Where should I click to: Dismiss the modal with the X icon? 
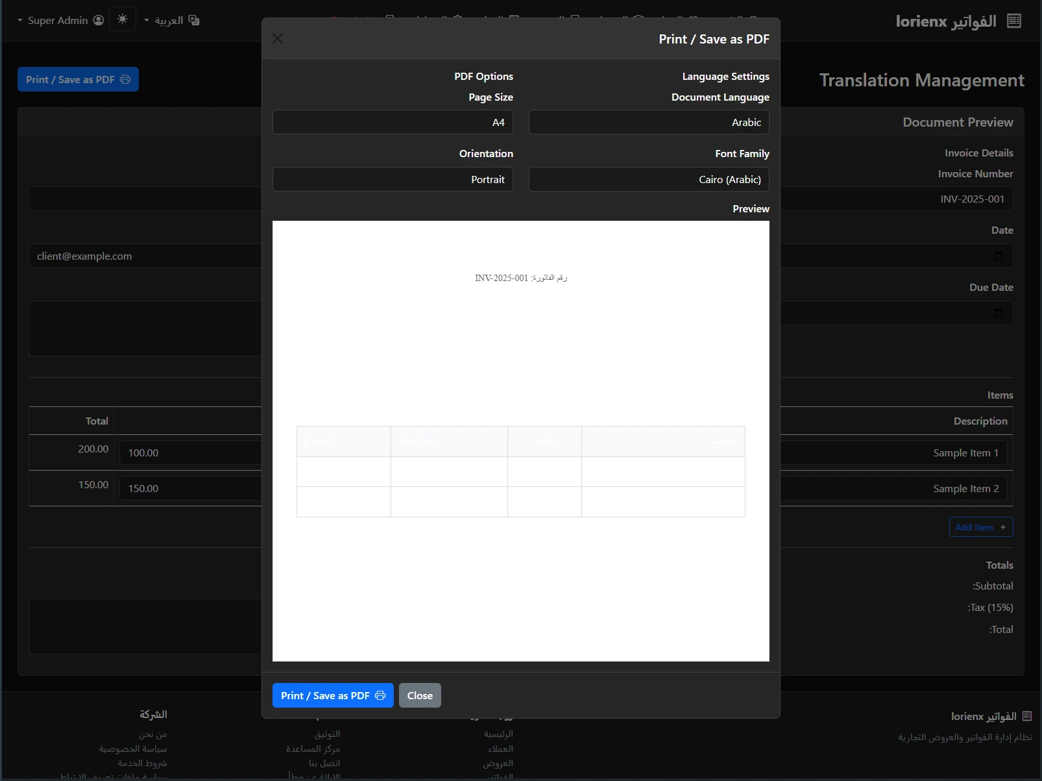click(x=278, y=38)
